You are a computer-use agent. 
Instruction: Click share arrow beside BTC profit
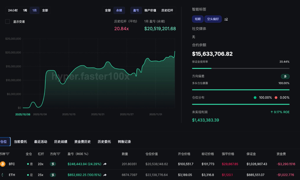pyautogui.click(x=105, y=164)
